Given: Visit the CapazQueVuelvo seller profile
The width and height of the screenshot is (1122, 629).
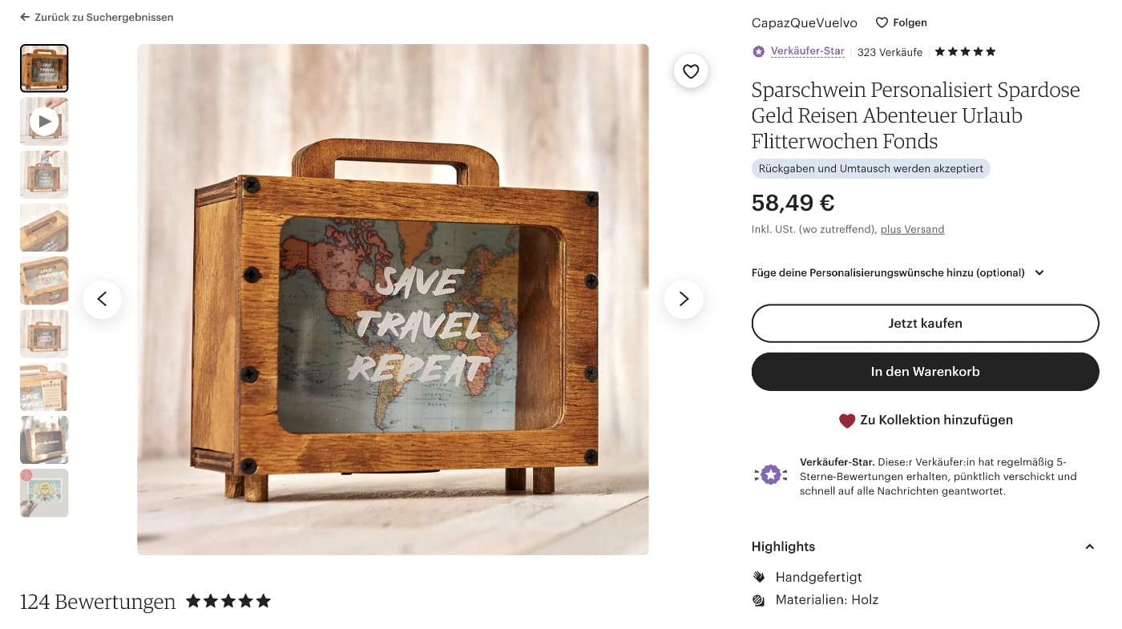Looking at the screenshot, I should click(804, 22).
